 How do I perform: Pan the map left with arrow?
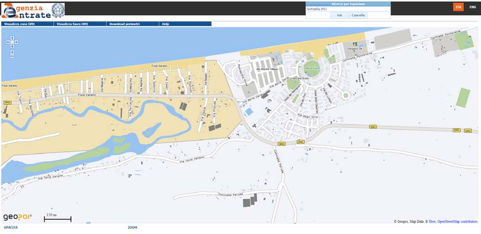(x=8, y=42)
